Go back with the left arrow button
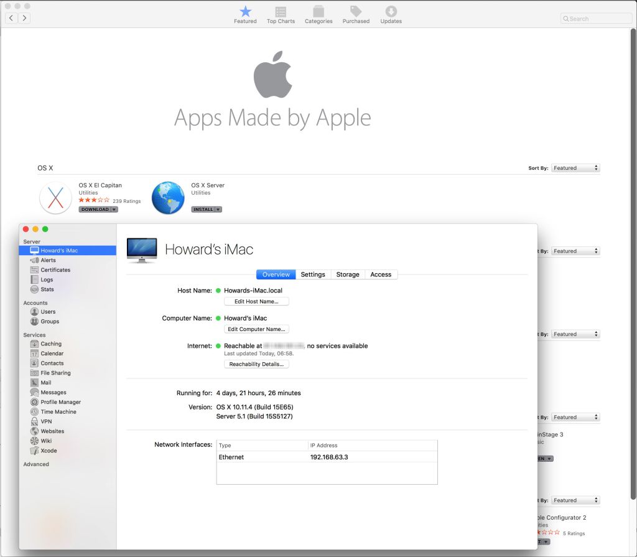 pos(12,18)
